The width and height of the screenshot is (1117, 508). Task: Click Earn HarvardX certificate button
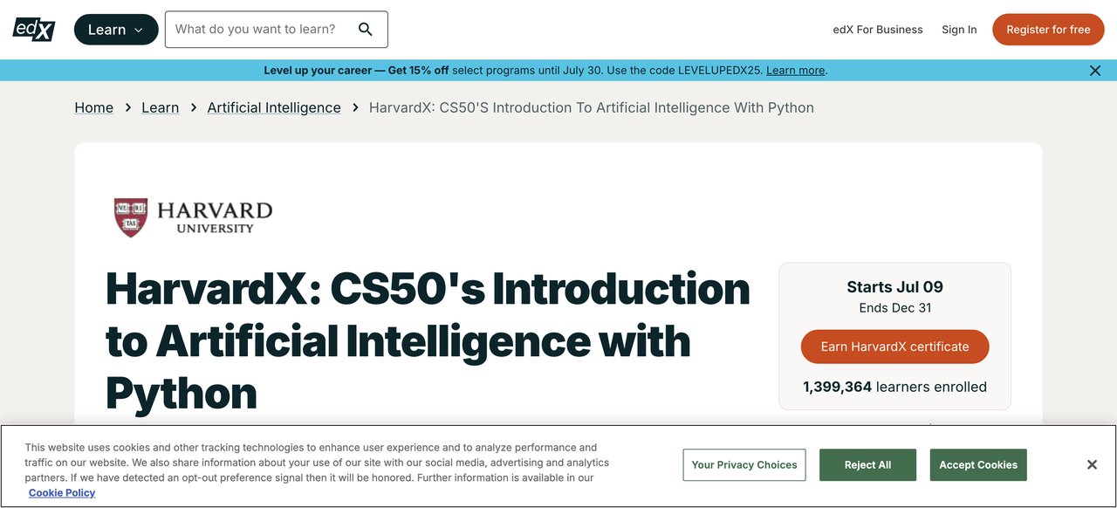(894, 347)
